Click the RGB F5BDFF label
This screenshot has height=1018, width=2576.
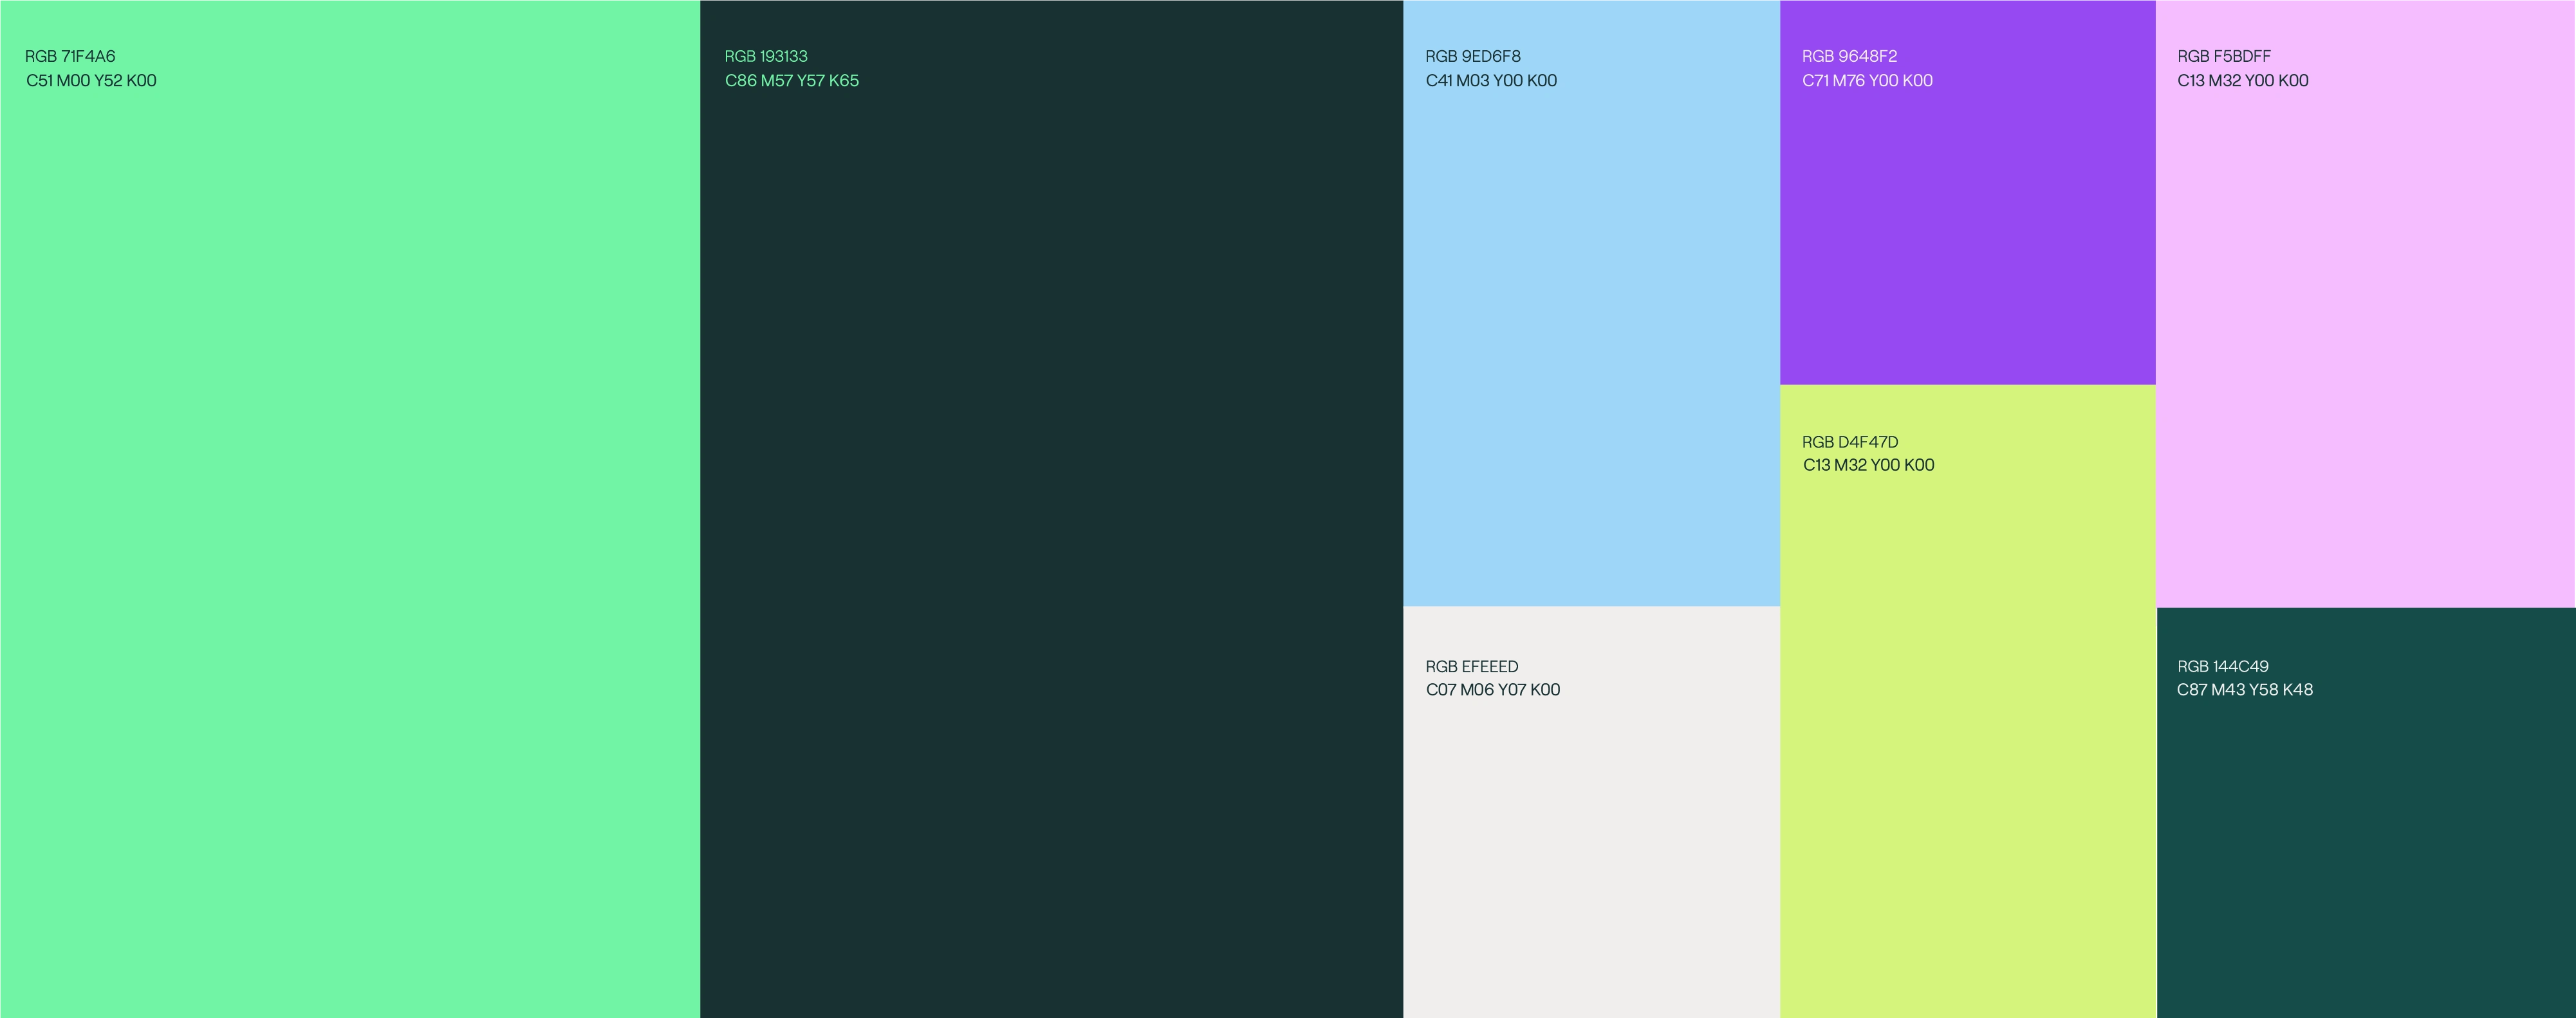coord(2224,56)
